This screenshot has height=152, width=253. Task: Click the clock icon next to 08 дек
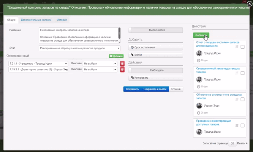coord(198,113)
